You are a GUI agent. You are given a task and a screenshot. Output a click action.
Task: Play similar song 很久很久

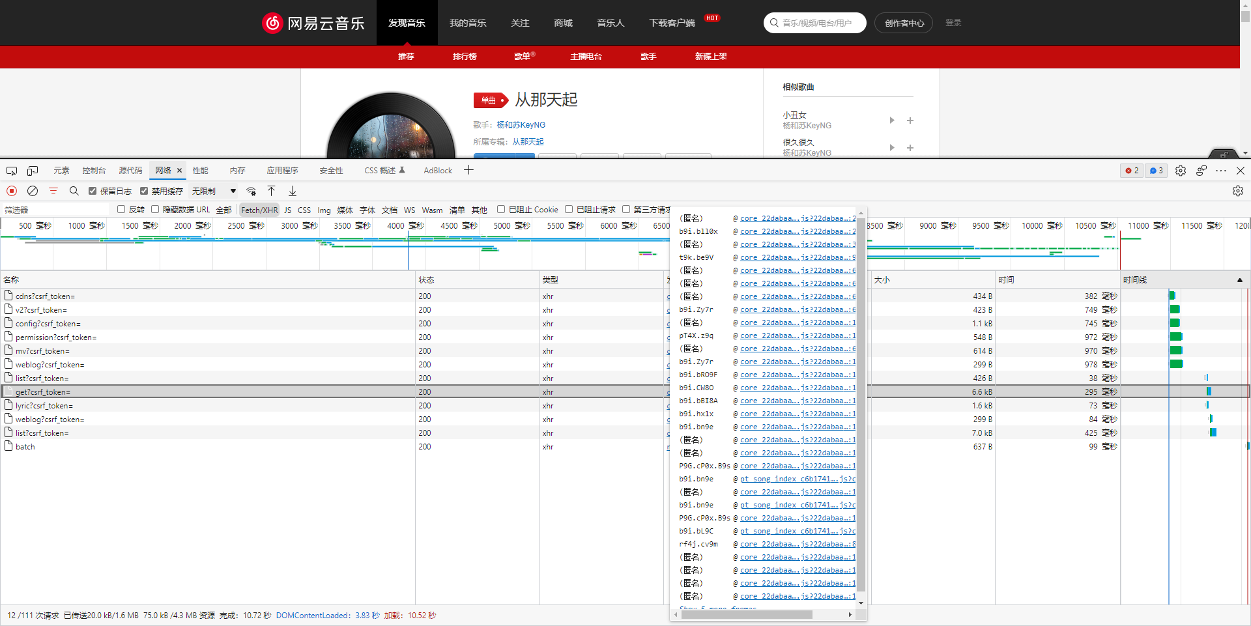point(892,147)
